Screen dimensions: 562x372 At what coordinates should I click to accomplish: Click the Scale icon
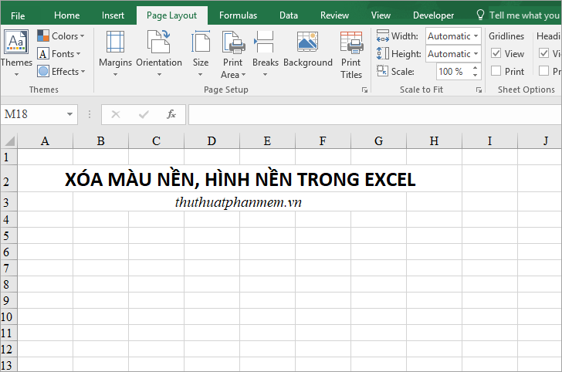pyautogui.click(x=383, y=70)
